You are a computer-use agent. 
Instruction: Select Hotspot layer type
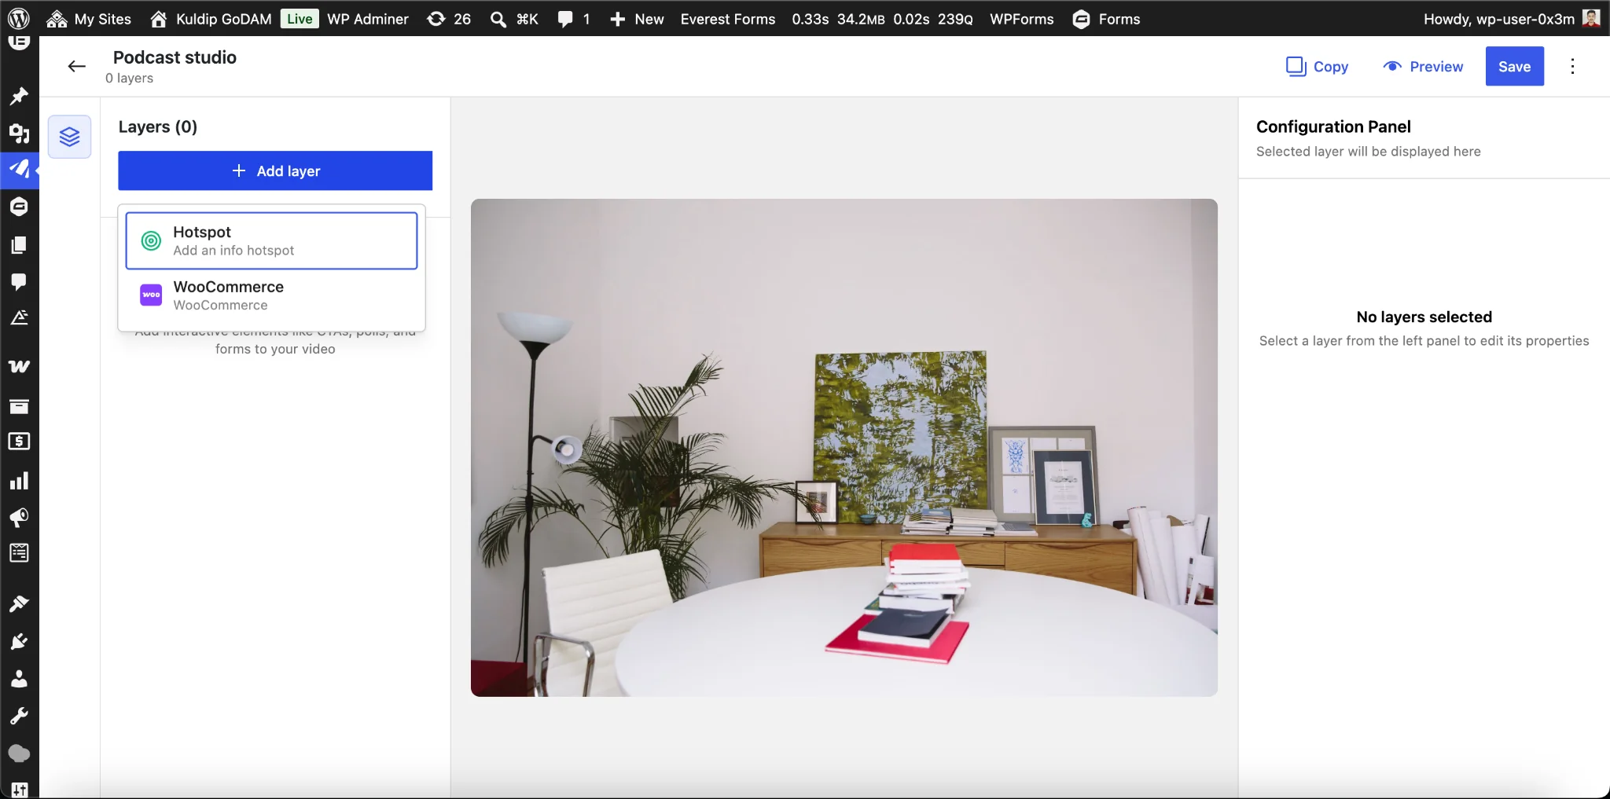tap(271, 240)
